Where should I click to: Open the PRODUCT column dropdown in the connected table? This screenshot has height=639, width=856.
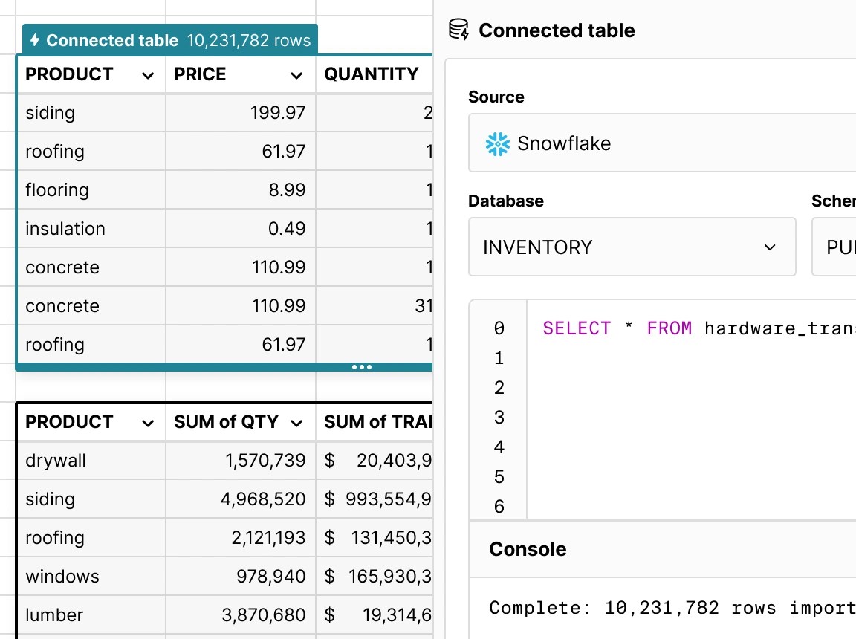click(147, 74)
